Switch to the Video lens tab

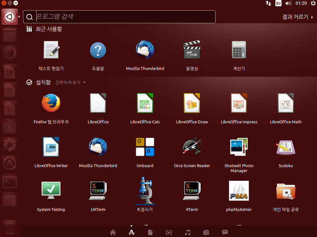click(169, 233)
